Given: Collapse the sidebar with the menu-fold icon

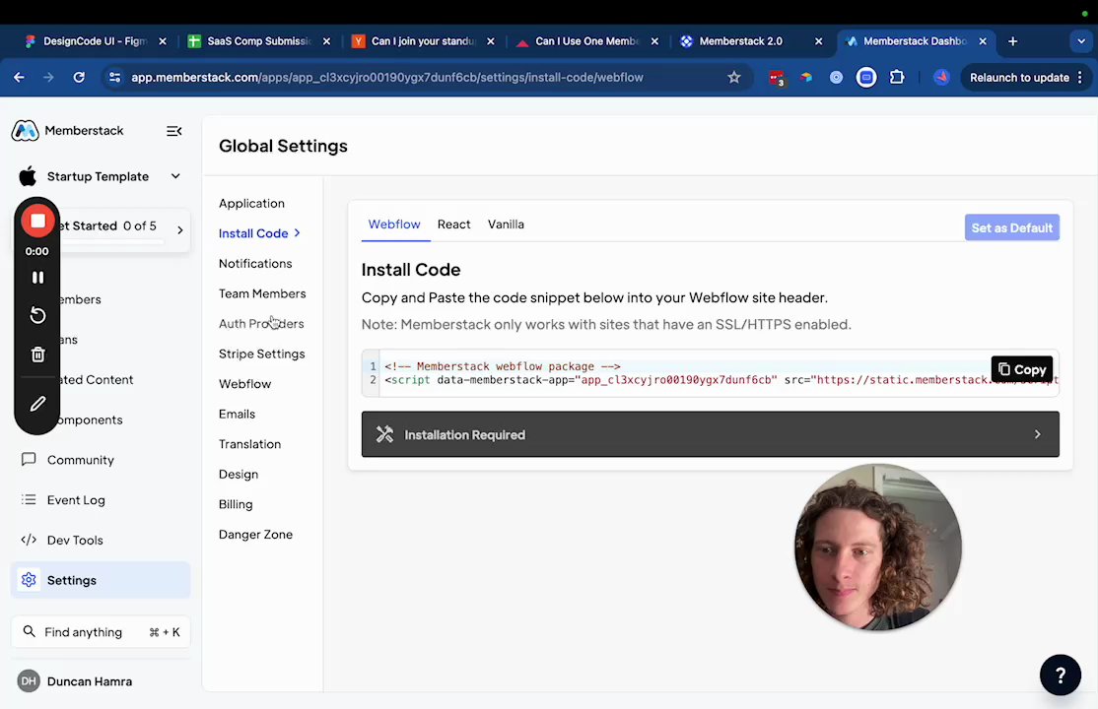Looking at the screenshot, I should click(173, 131).
